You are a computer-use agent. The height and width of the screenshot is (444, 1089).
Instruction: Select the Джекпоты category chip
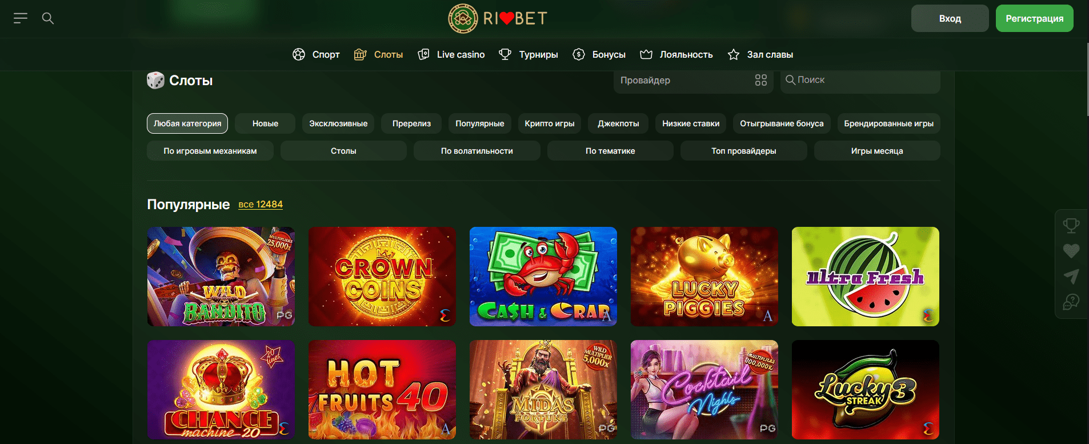(x=618, y=123)
